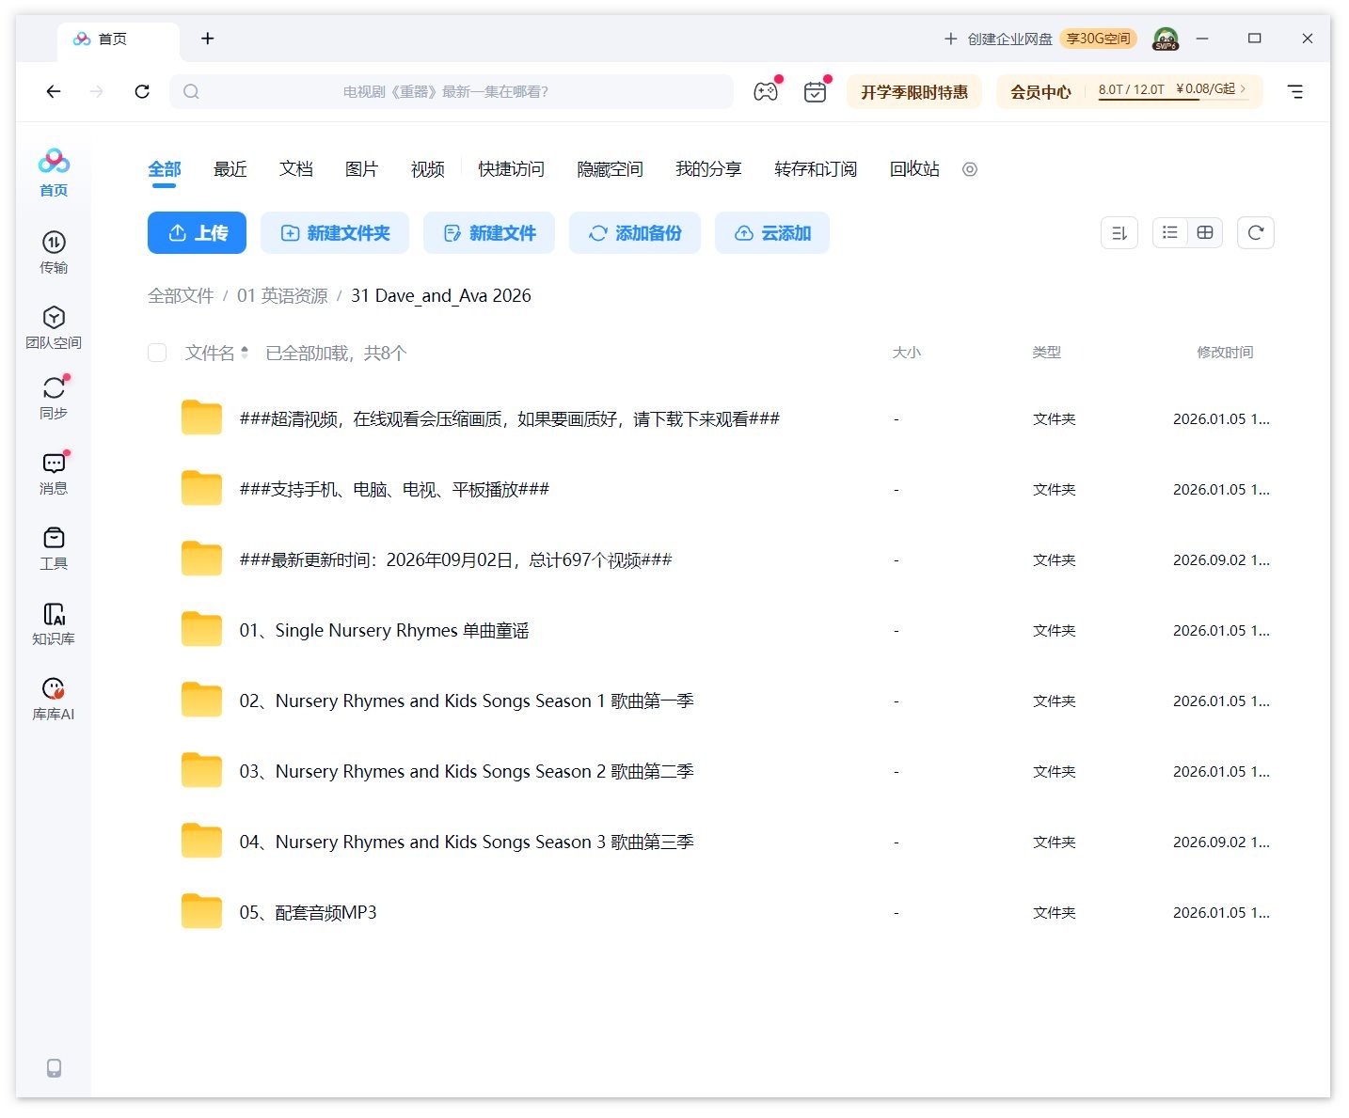The width and height of the screenshot is (1349, 1118).
Task: Click the 首页 browser tab
Action: [118, 39]
